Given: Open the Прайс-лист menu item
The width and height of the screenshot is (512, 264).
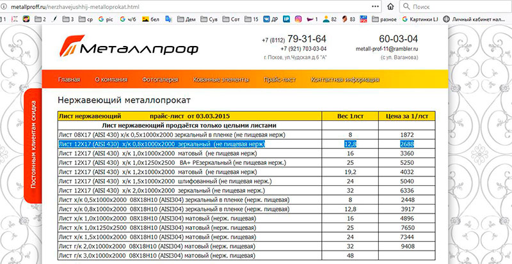Looking at the screenshot, I should coord(280,80).
